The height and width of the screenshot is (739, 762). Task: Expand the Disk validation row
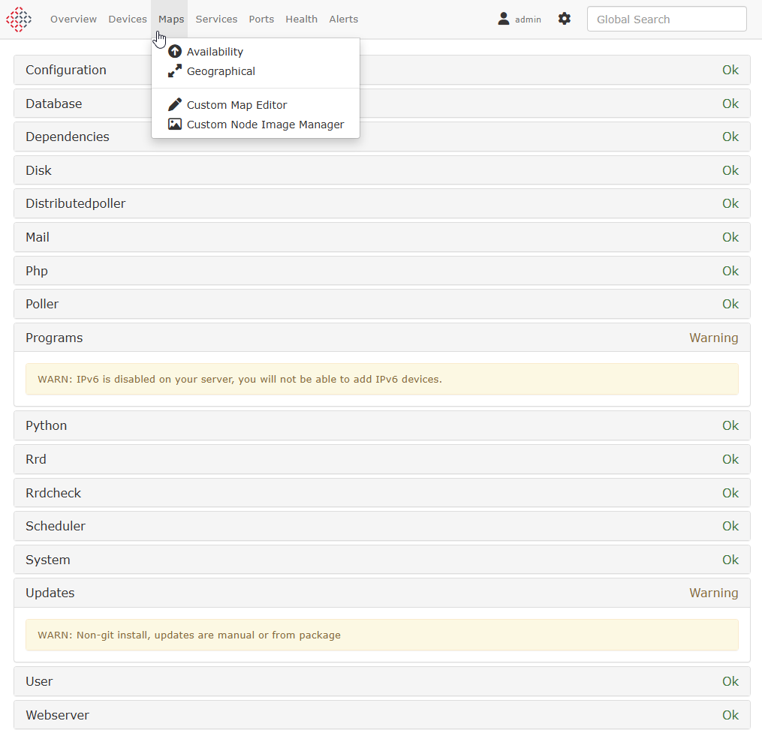click(382, 170)
